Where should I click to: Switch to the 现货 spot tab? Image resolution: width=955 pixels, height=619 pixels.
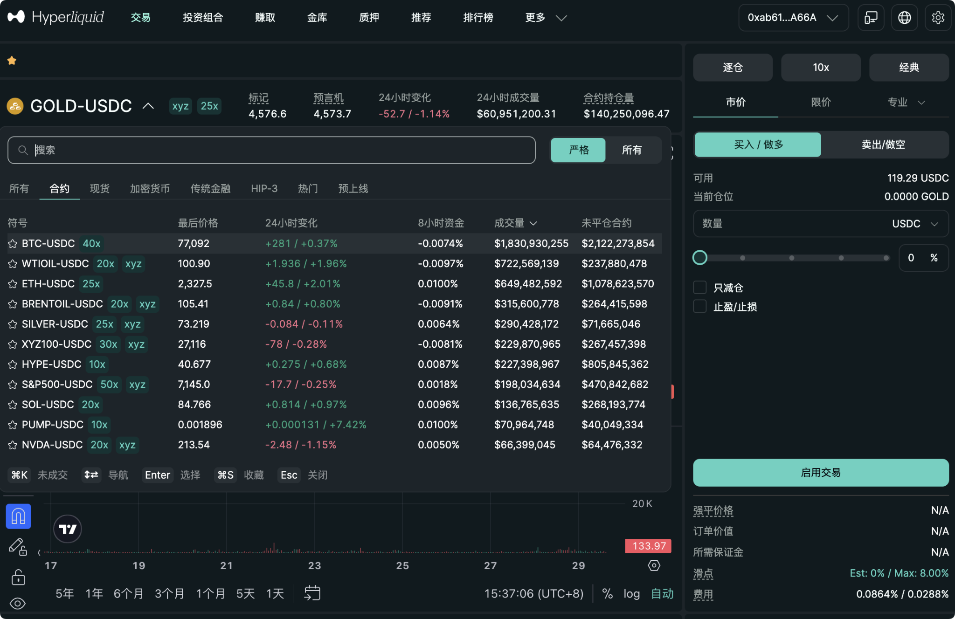[100, 188]
